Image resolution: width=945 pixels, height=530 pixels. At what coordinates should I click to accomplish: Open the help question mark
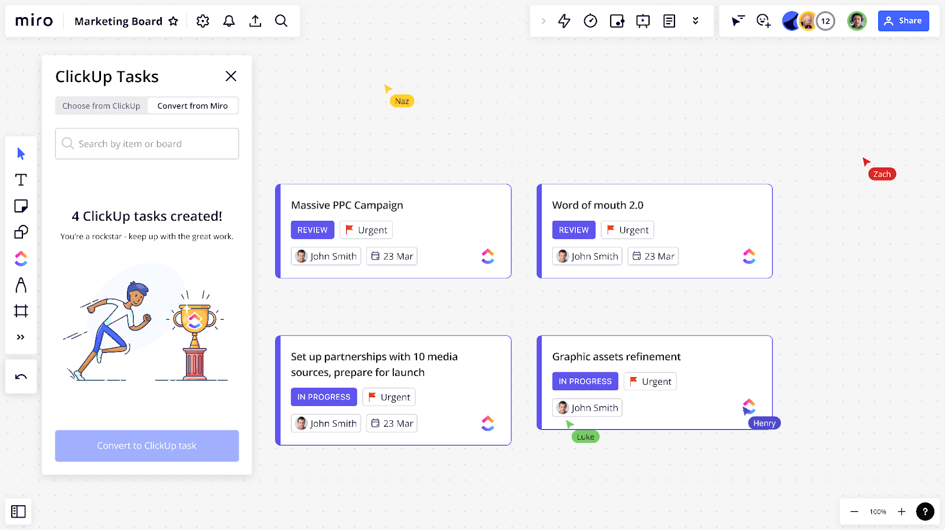click(925, 512)
